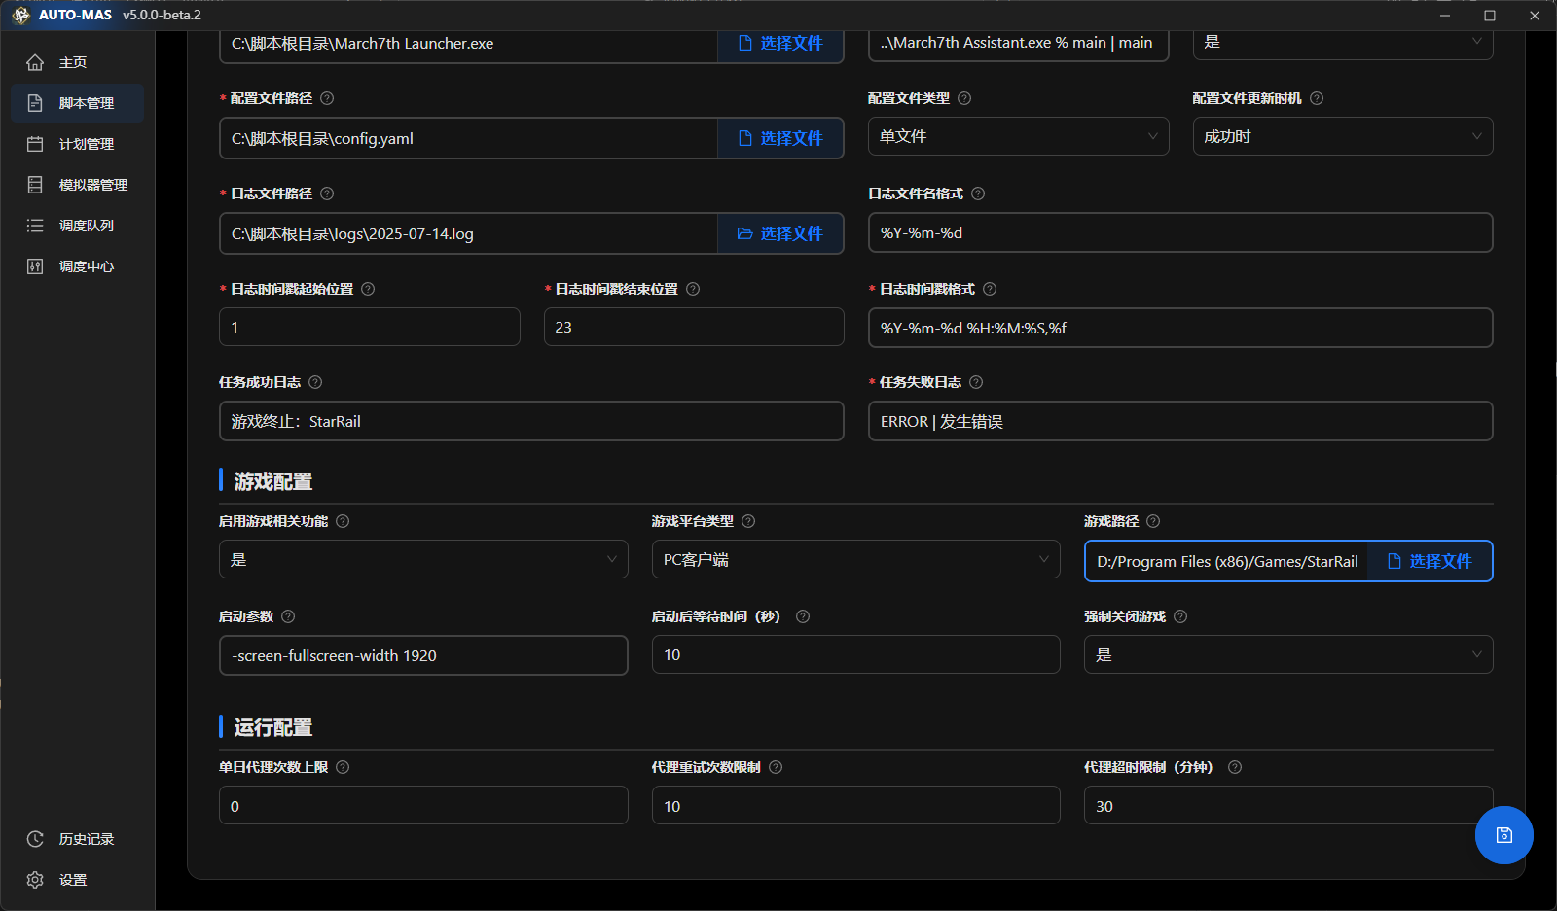
Task: Click help icon beside 代理重试次数限制
Action: click(x=776, y=767)
